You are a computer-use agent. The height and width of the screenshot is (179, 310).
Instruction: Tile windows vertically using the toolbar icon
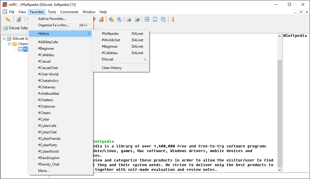click(x=155, y=19)
